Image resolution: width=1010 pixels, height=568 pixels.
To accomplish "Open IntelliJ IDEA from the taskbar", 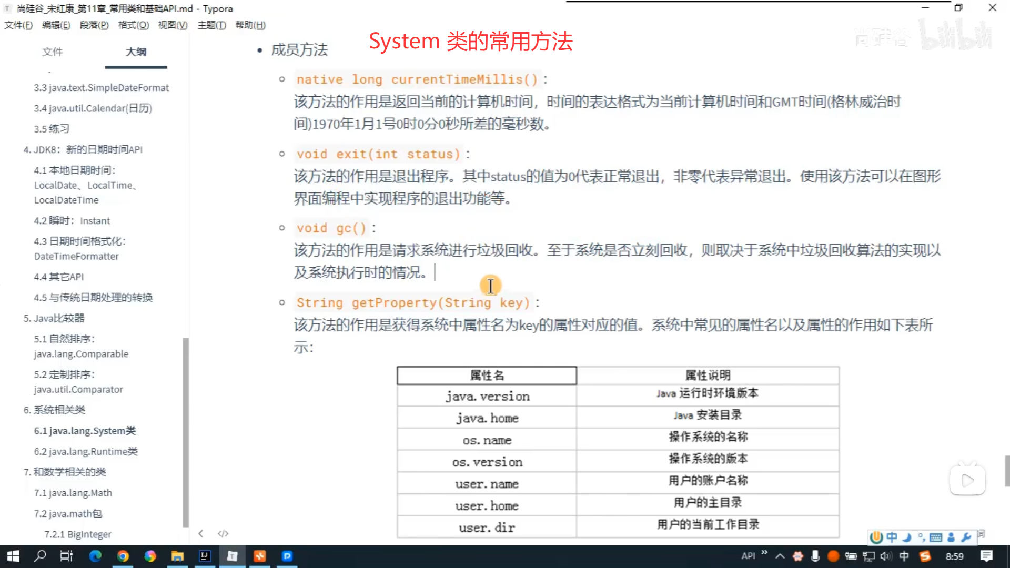I will pyautogui.click(x=205, y=556).
